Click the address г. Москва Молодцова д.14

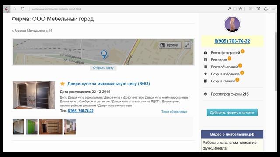click(32, 31)
